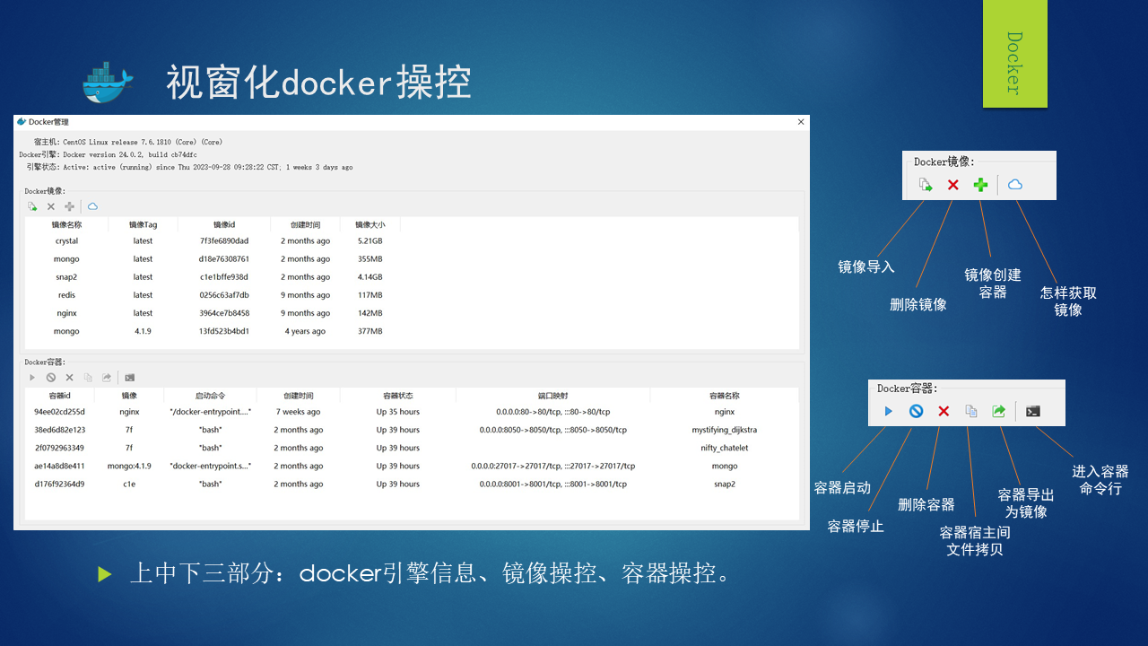This screenshot has height=646, width=1148.
Task: Click the Docker whale logo beside slide title
Action: [x=108, y=83]
